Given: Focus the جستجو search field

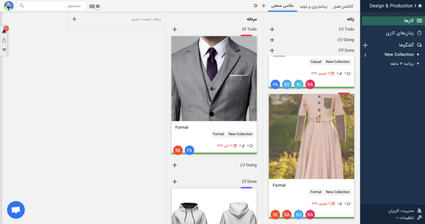Looking at the screenshot, I should tap(51, 6).
